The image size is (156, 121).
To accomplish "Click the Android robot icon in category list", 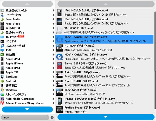I will (x=2, y=81).
